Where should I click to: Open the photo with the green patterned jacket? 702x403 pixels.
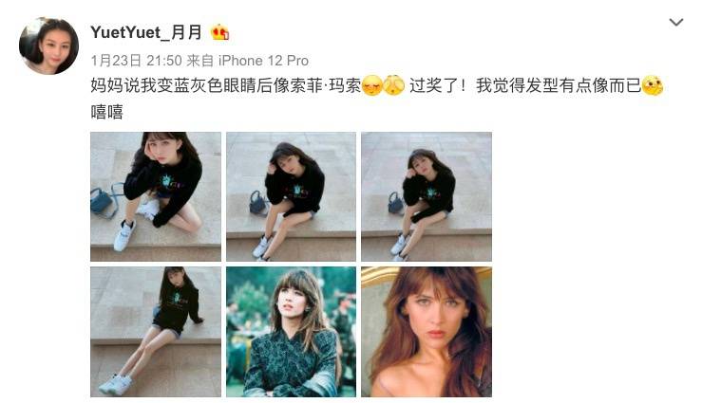291,332
